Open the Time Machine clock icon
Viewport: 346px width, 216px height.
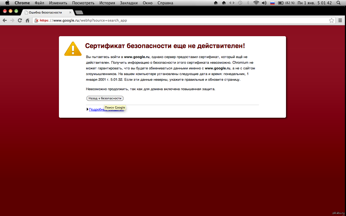240,3
